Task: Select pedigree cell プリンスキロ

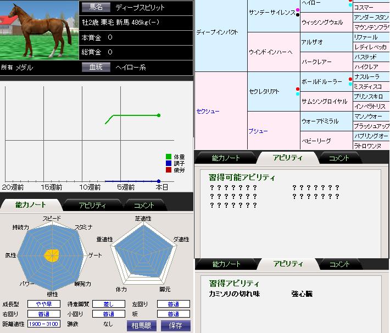Action: click(371, 96)
